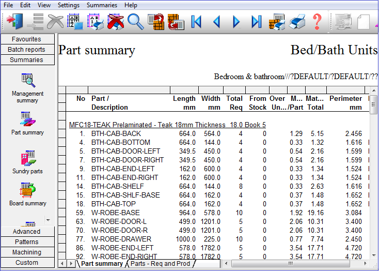Click the Custom sidebar button
The width and height of the screenshot is (379, 271).
coord(27,263)
